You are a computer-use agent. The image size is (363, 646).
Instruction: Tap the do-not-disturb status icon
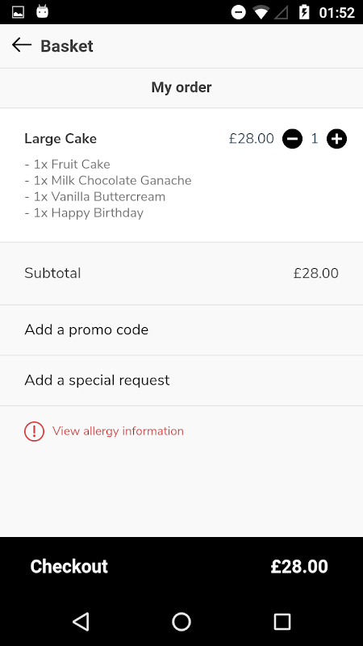(x=238, y=12)
